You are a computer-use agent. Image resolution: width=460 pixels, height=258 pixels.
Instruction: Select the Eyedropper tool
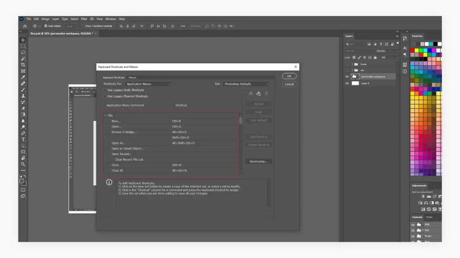(x=23, y=77)
